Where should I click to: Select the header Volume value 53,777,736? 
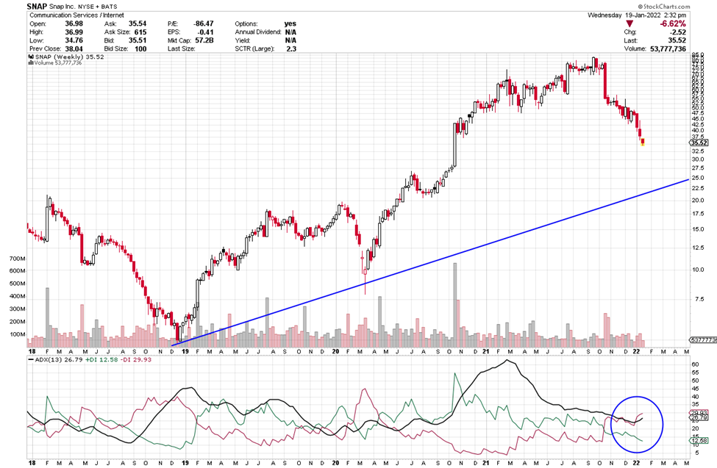[x=668, y=48]
